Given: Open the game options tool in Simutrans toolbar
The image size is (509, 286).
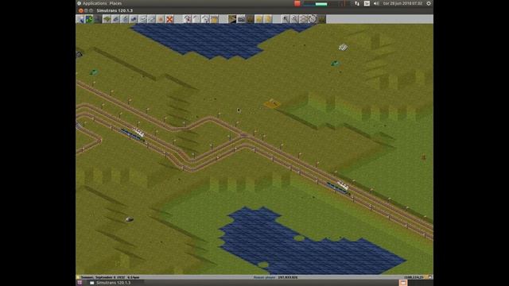Looking at the screenshot, I should pyautogui.click(x=80, y=19).
